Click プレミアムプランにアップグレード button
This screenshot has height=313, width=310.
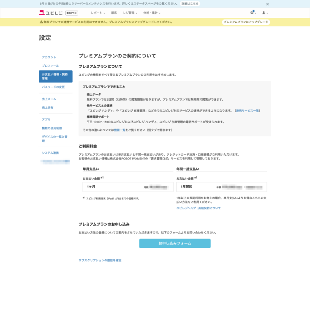click(246, 22)
